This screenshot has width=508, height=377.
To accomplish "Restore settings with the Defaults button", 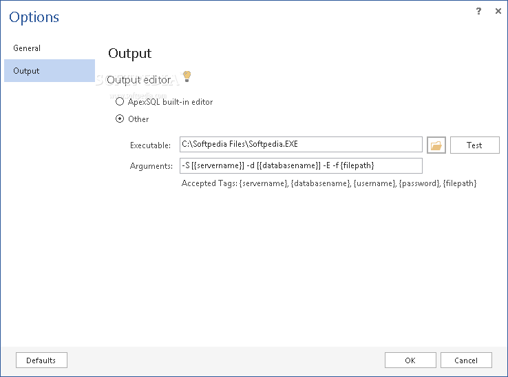I will (x=41, y=360).
